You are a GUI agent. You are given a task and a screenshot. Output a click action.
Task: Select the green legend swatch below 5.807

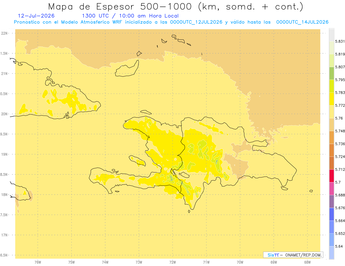(x=331, y=73)
